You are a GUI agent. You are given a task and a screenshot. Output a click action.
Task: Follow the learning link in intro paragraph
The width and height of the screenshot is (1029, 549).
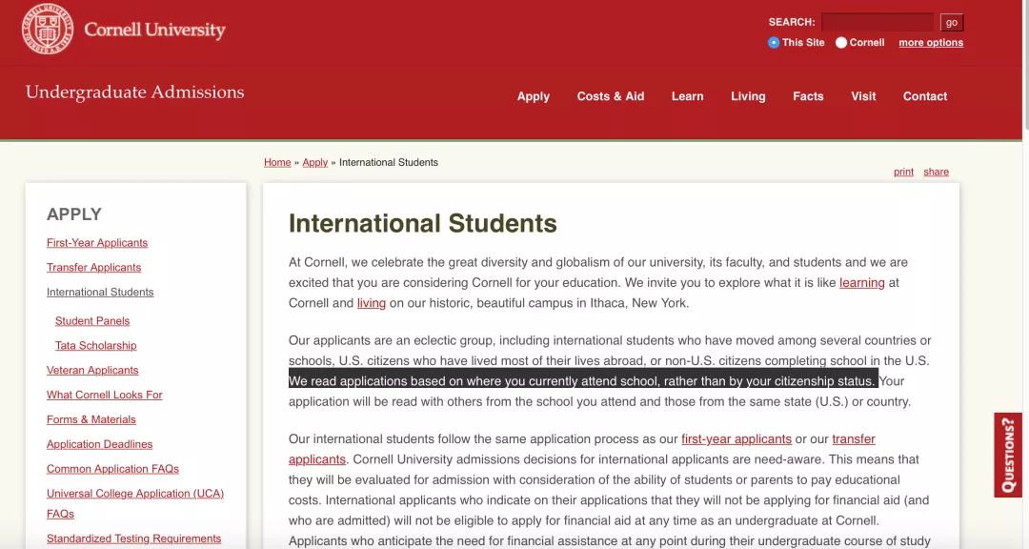click(861, 282)
